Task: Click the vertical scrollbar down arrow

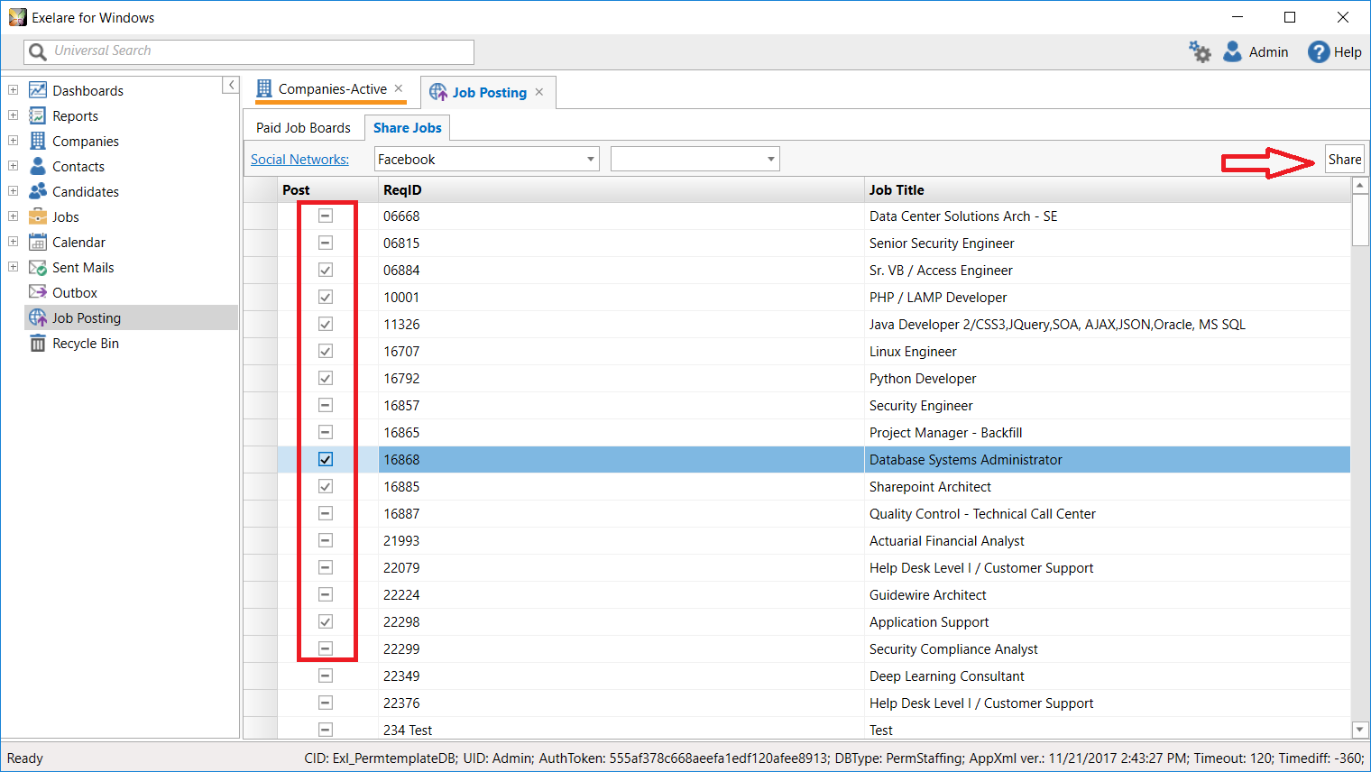Action: coord(1360,730)
